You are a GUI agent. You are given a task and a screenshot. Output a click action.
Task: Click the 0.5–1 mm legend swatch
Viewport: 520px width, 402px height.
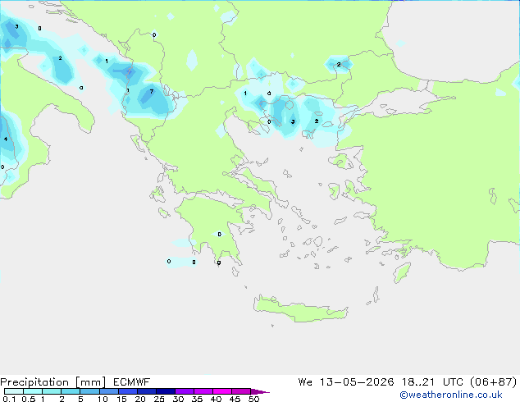[x=33, y=391]
